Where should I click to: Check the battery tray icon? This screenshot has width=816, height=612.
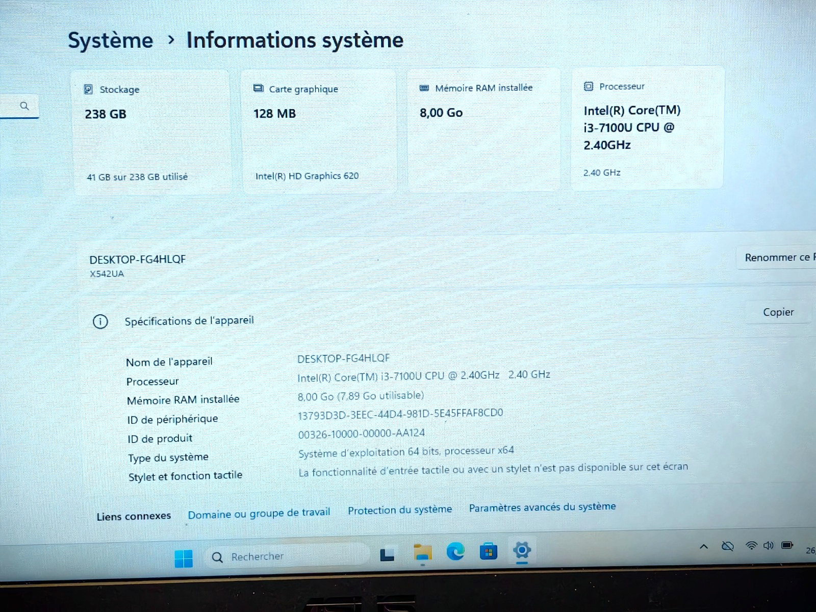tap(787, 545)
